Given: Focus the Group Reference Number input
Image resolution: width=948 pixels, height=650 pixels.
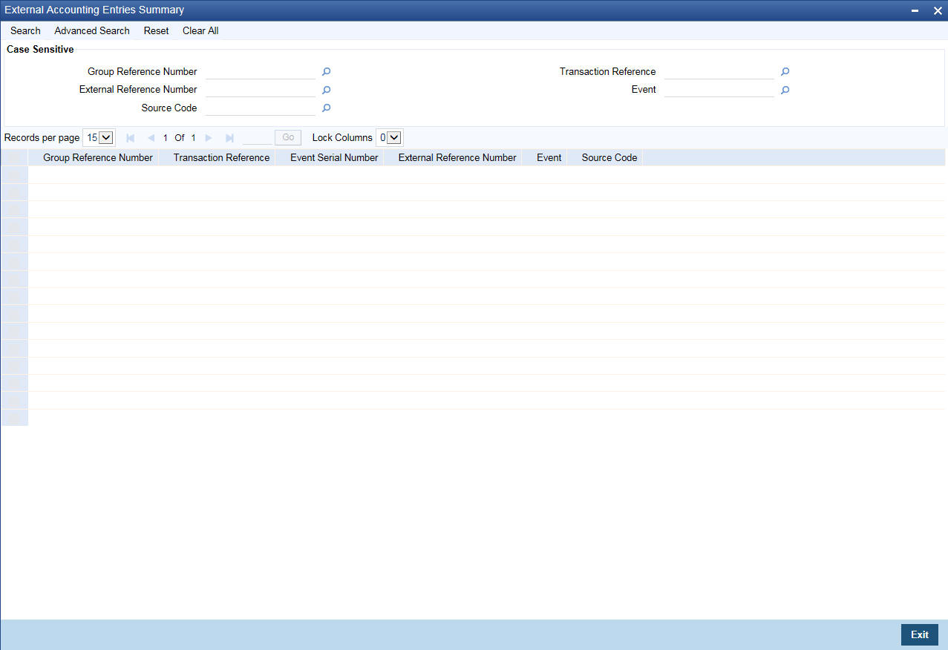Looking at the screenshot, I should [x=261, y=72].
